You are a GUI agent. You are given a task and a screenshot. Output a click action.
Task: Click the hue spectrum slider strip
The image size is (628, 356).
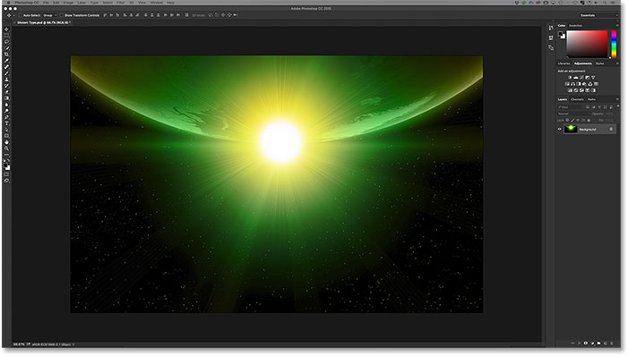[x=614, y=44]
